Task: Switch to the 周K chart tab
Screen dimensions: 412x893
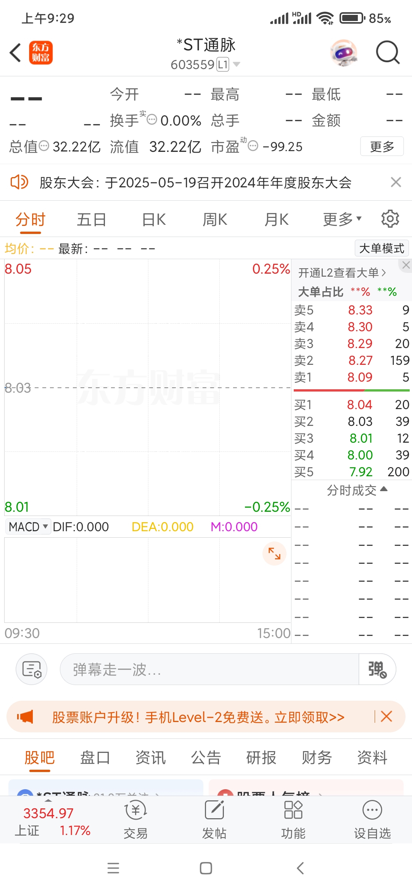Action: (215, 220)
